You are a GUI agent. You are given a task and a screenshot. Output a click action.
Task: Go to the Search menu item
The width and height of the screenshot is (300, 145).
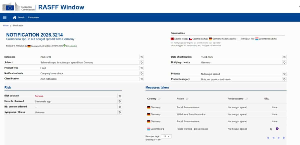(19, 17)
